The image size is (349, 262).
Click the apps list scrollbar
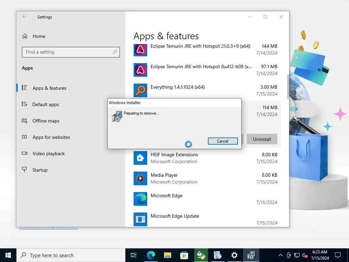(x=288, y=87)
